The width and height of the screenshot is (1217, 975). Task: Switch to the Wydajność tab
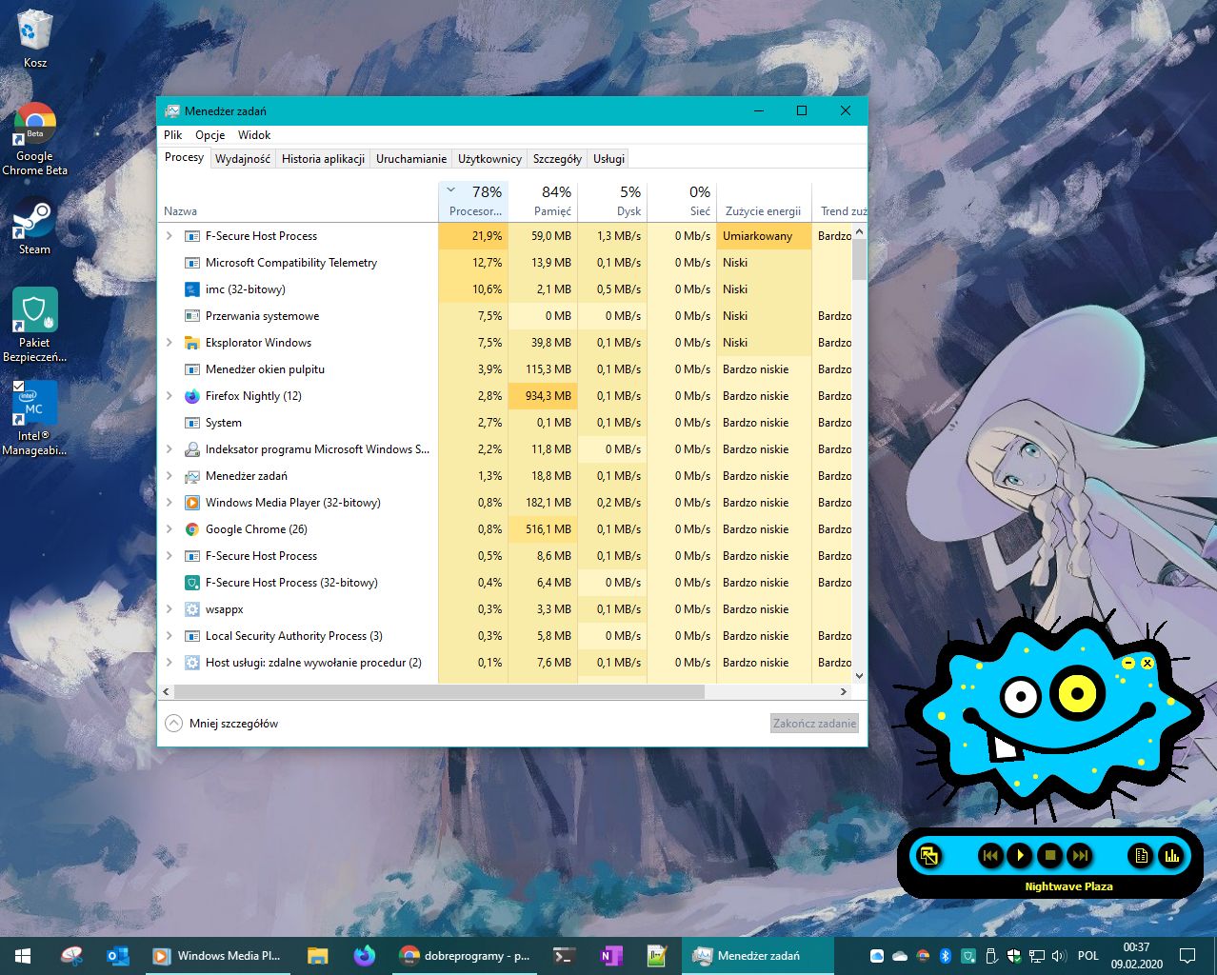point(243,159)
